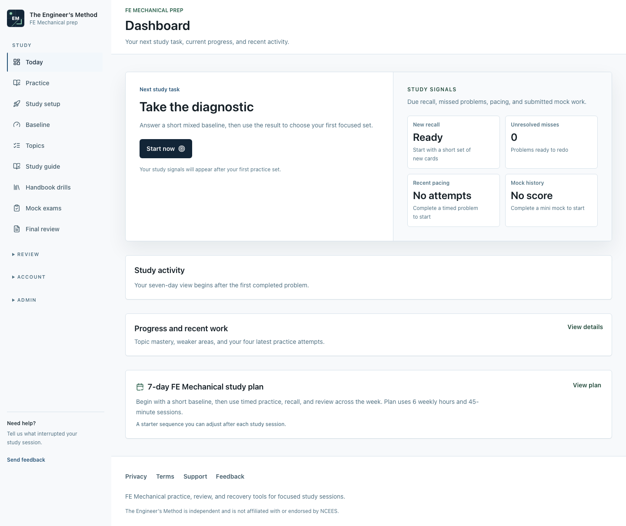Image resolution: width=626 pixels, height=526 pixels.
Task: Open the Support footer link
Action: pos(195,476)
